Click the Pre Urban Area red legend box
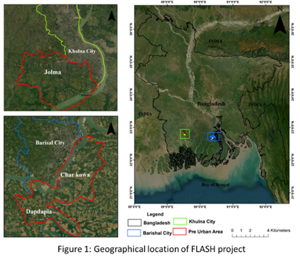This screenshot has height=261, width=300. point(179,232)
